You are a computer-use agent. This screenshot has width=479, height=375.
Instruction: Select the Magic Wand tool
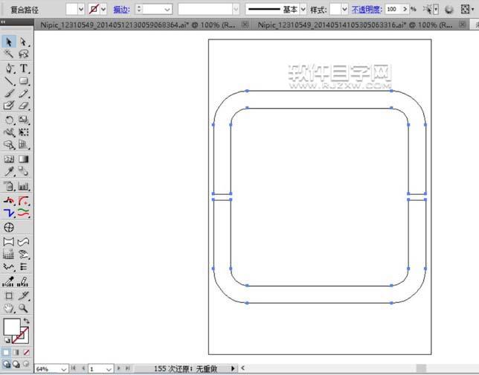pyautogui.click(x=9, y=54)
